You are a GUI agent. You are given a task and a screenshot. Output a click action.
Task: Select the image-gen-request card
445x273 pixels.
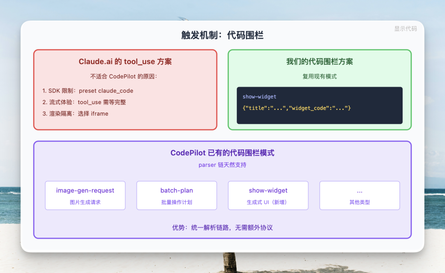coord(85,195)
